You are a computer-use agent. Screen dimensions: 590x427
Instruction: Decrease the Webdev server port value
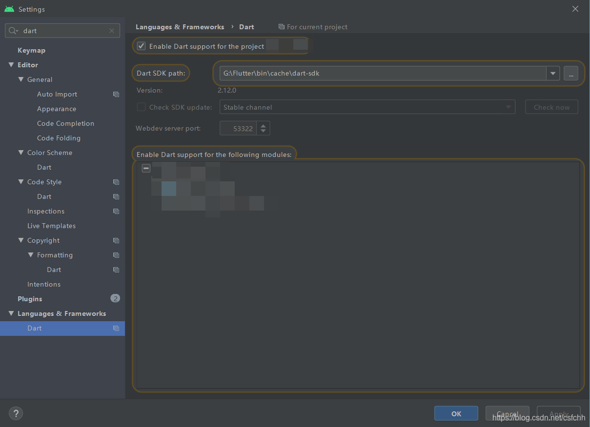(264, 132)
